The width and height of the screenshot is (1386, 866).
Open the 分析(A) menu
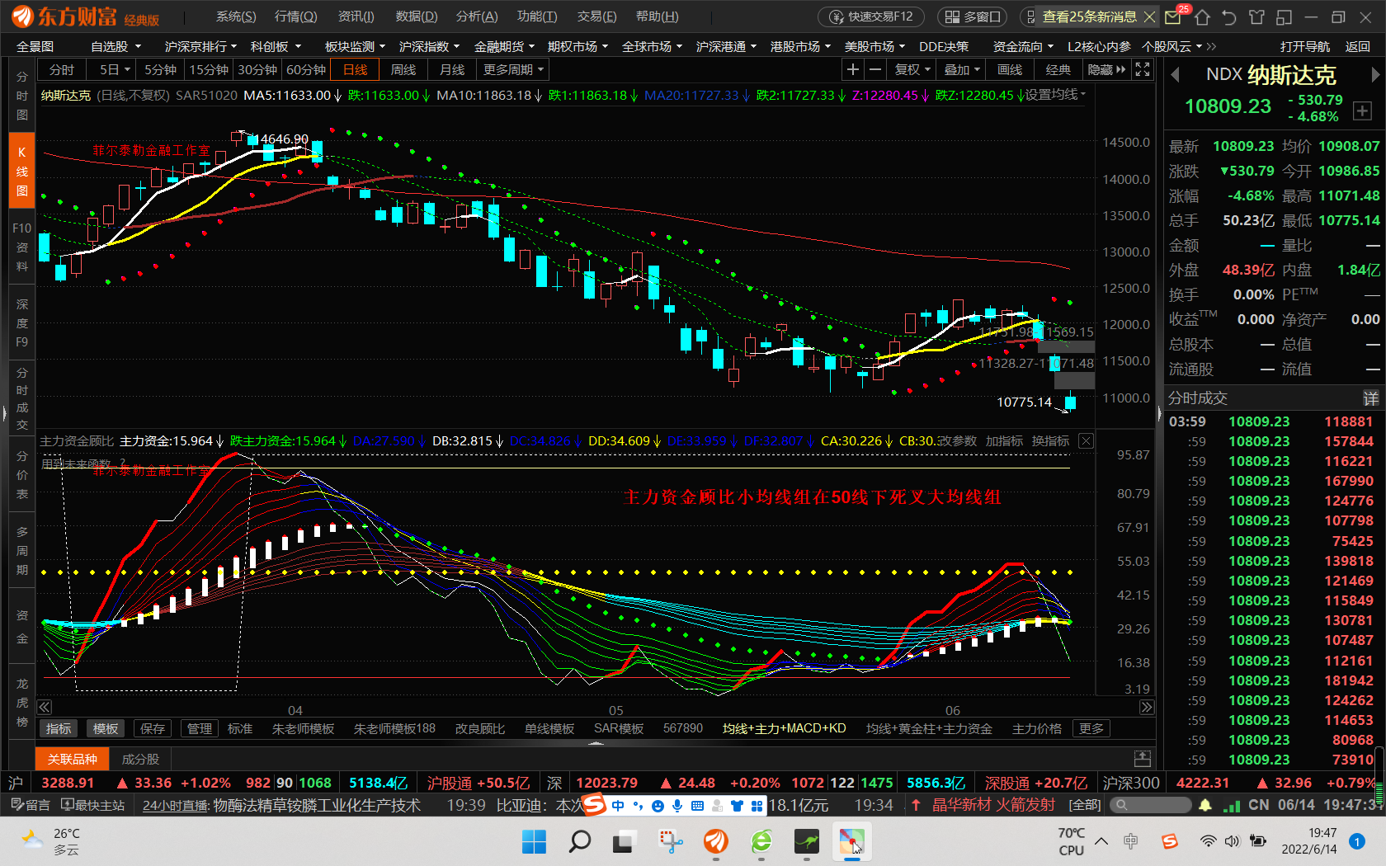pos(477,16)
